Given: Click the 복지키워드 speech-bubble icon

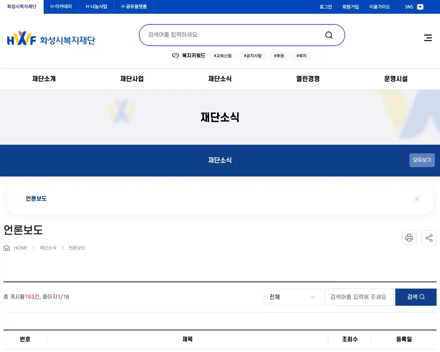Looking at the screenshot, I should tap(175, 55).
